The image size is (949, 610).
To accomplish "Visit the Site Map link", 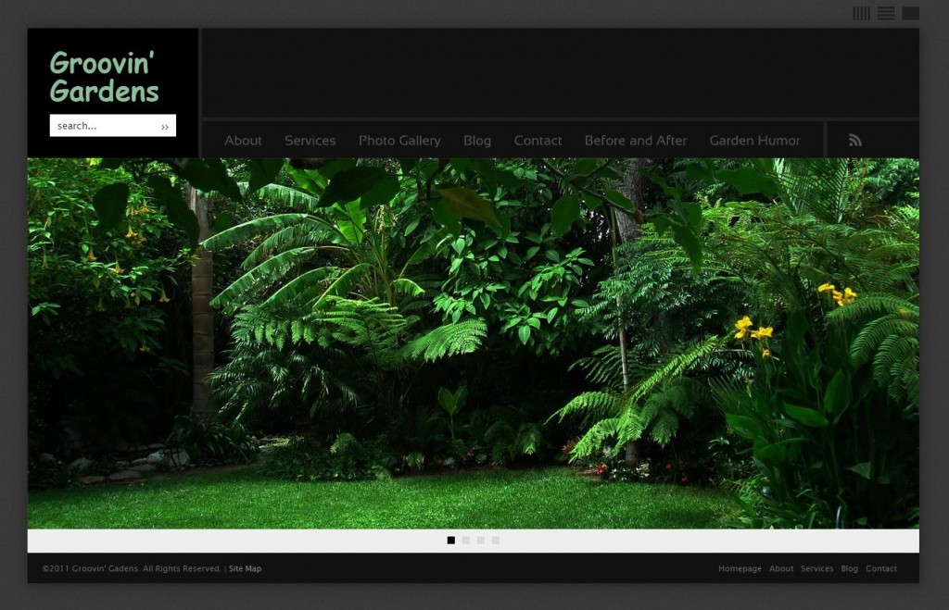I will click(x=245, y=568).
